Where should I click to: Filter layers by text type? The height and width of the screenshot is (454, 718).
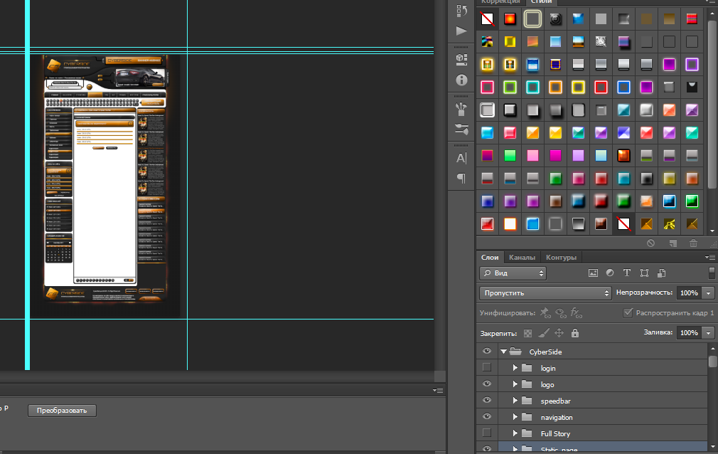[627, 273]
